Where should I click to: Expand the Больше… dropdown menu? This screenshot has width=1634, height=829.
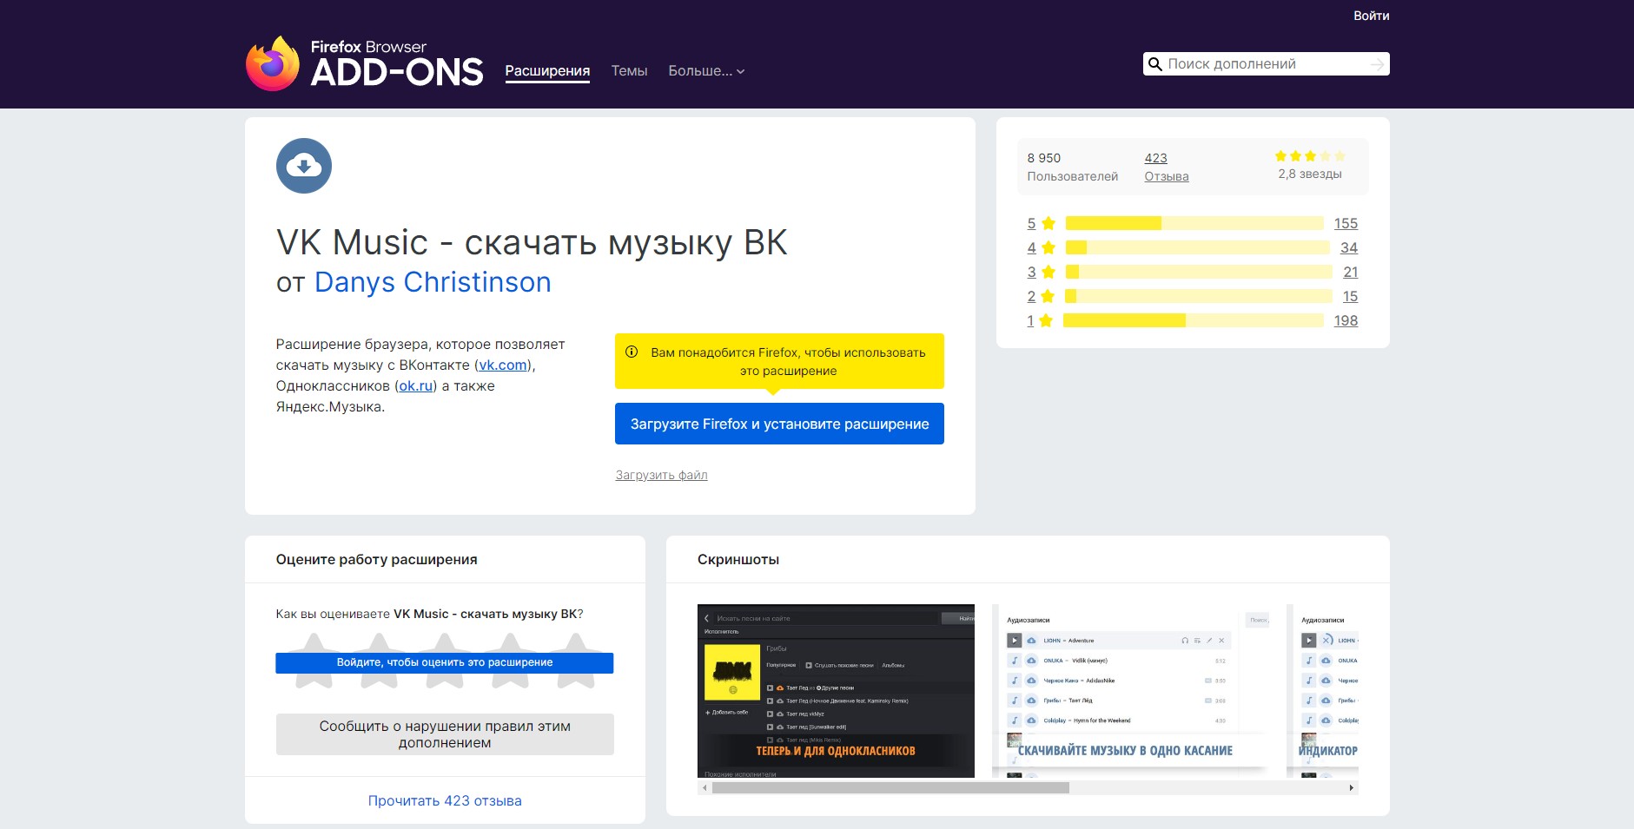tap(706, 71)
